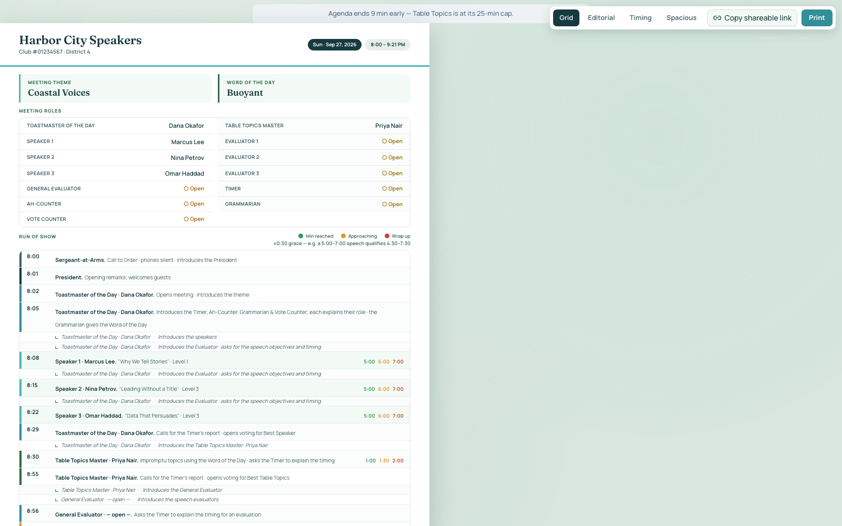
Task: Select the Grid layout tab
Action: pos(566,18)
